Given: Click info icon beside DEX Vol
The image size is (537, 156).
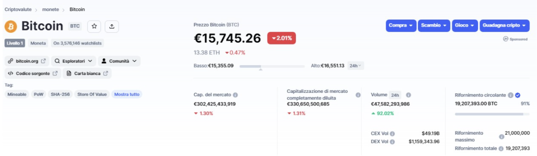Looking at the screenshot, I should click(392, 142).
